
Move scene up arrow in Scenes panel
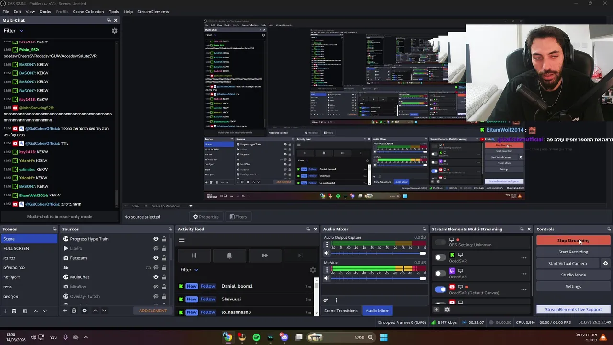coord(35,311)
